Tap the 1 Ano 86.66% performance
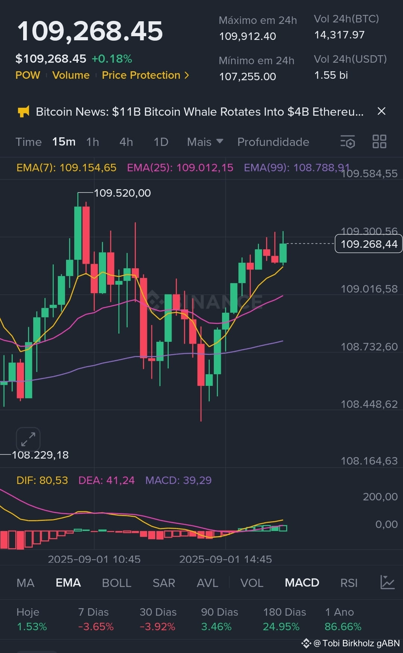The height and width of the screenshot is (653, 403). tap(343, 619)
